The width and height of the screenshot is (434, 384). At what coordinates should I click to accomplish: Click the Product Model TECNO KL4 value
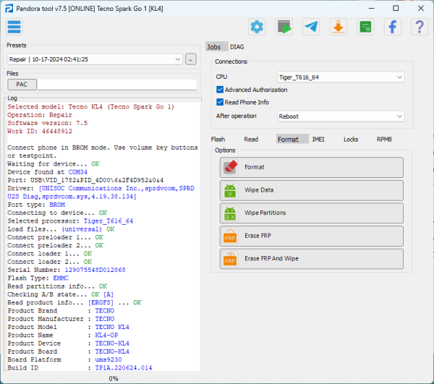click(x=112, y=327)
